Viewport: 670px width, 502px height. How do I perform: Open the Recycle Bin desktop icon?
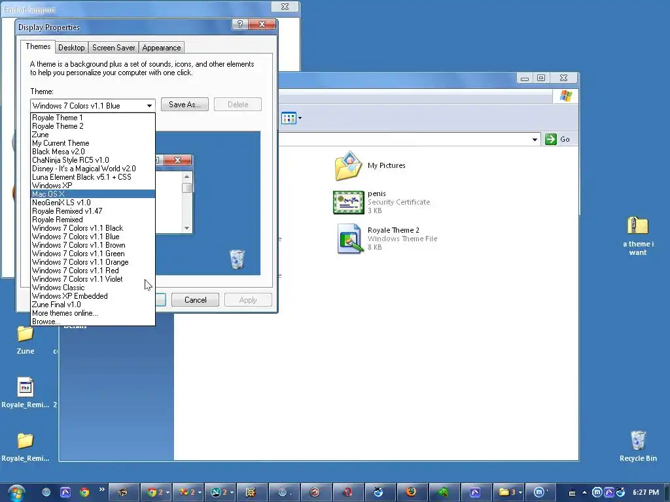pos(638,446)
